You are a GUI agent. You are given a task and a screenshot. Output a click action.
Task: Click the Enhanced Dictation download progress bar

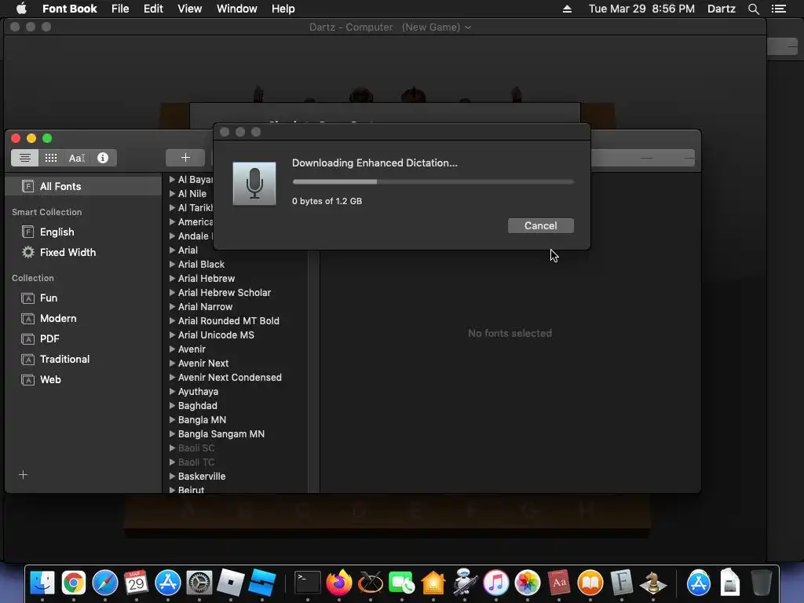pos(433,181)
